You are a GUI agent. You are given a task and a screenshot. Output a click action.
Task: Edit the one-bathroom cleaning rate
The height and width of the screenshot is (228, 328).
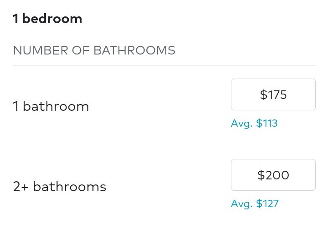[x=273, y=94]
